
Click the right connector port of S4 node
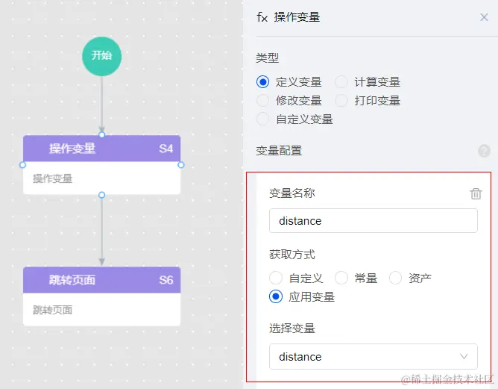click(180, 165)
